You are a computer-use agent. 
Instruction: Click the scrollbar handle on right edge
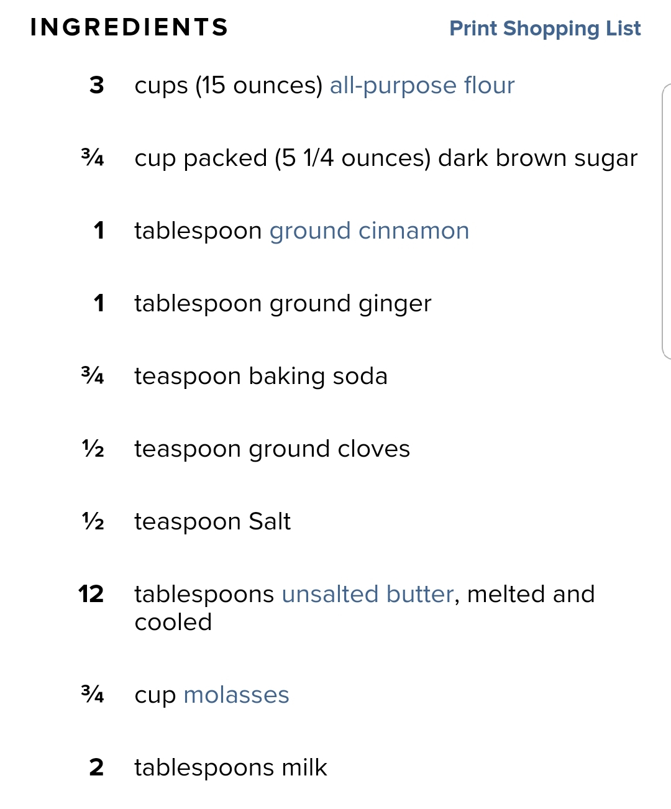point(667,221)
